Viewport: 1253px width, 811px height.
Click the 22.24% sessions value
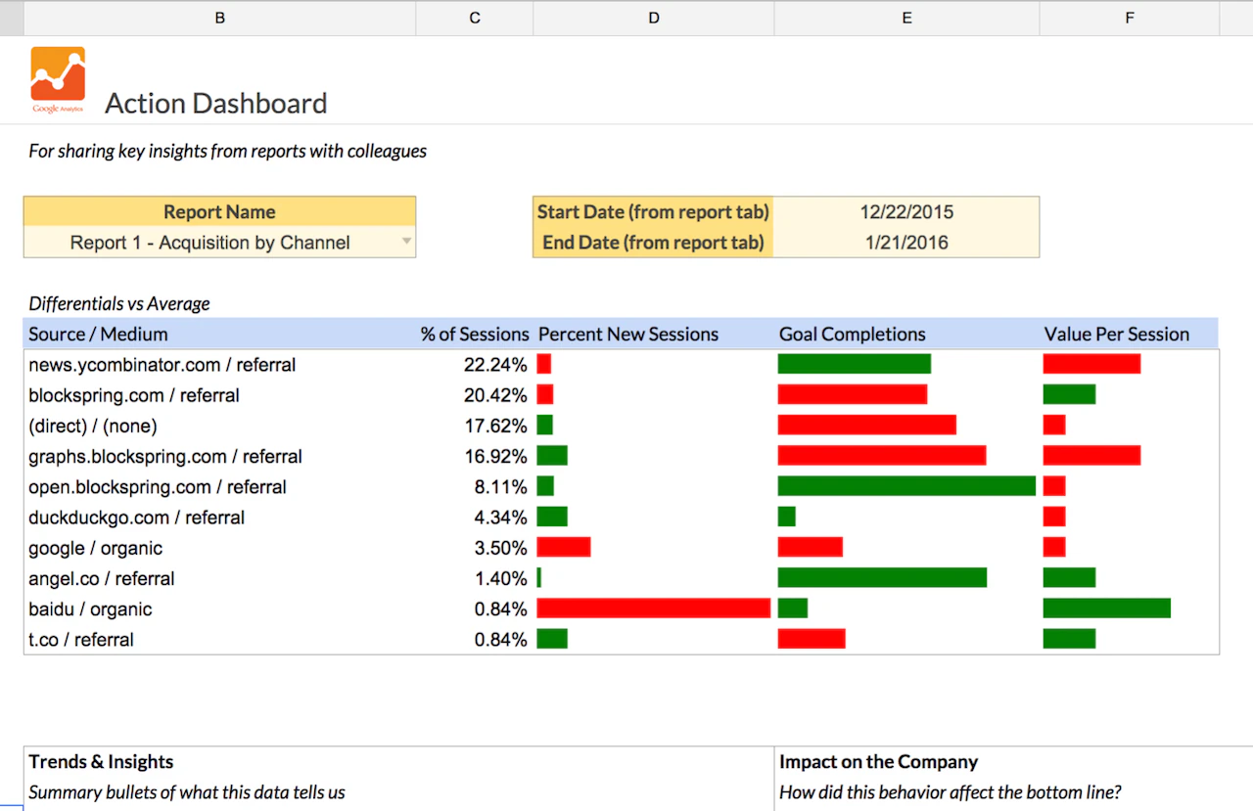pos(495,364)
